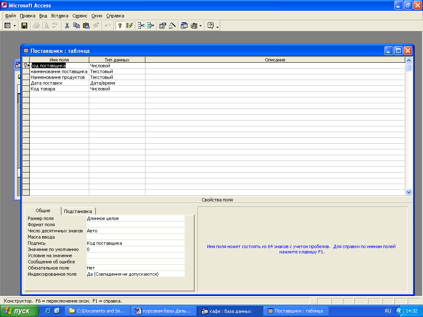423x317 pixels.
Task: Open Properties from the toolbar icon
Action: click(x=162, y=26)
